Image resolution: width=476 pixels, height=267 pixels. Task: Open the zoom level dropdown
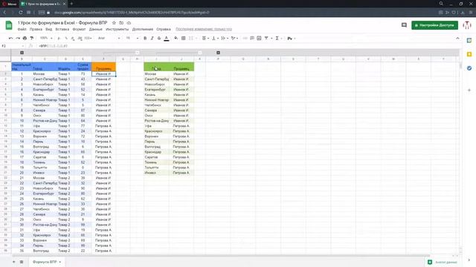click(x=46, y=38)
